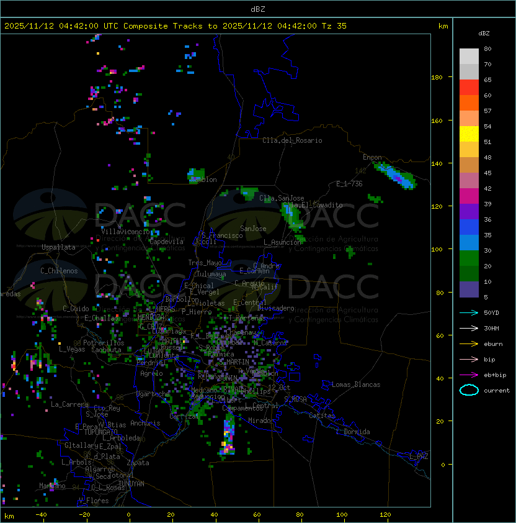
Task: Pick the brown swatch between 48 and 45
Action: coord(469,165)
